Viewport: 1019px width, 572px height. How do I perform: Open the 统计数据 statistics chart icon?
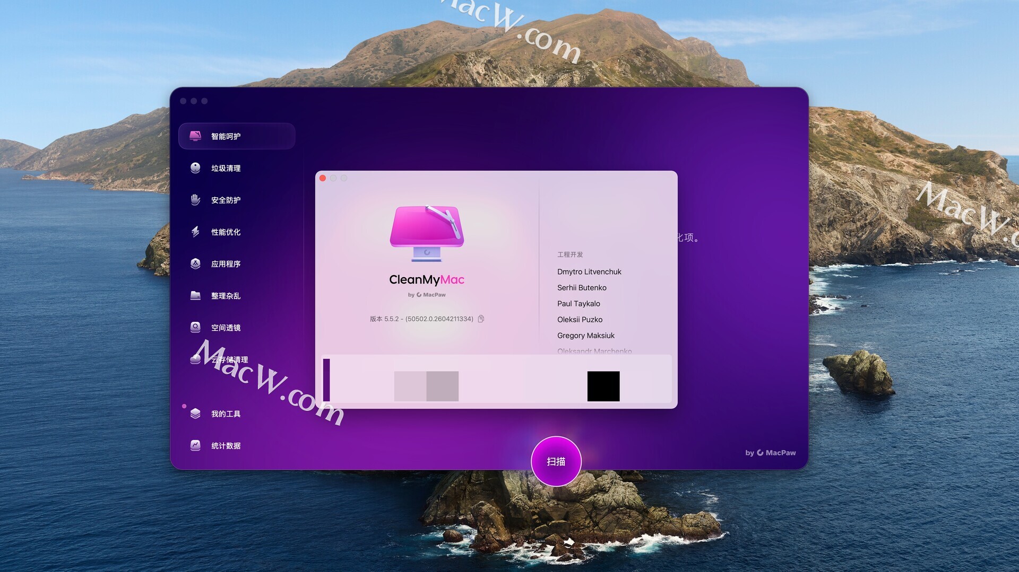pos(195,445)
